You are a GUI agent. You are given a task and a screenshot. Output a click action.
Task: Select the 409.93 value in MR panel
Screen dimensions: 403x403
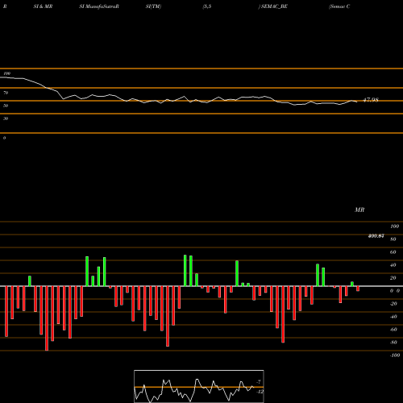pos(376,236)
